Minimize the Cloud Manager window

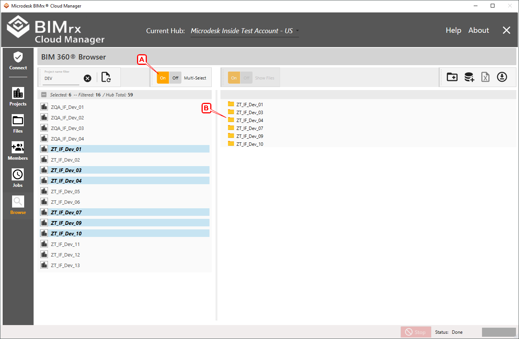click(476, 6)
